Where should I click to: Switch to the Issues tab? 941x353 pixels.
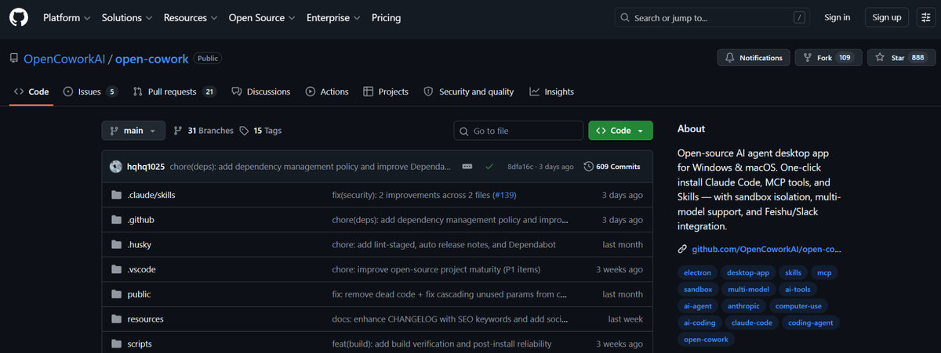[x=90, y=92]
